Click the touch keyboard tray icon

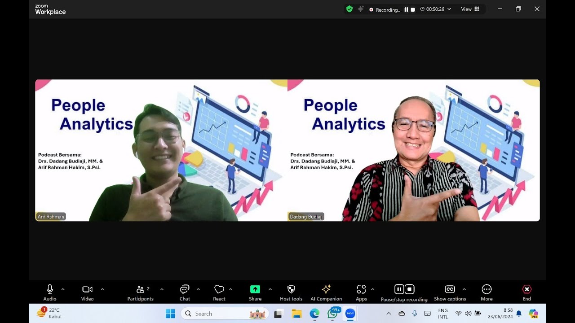click(428, 314)
